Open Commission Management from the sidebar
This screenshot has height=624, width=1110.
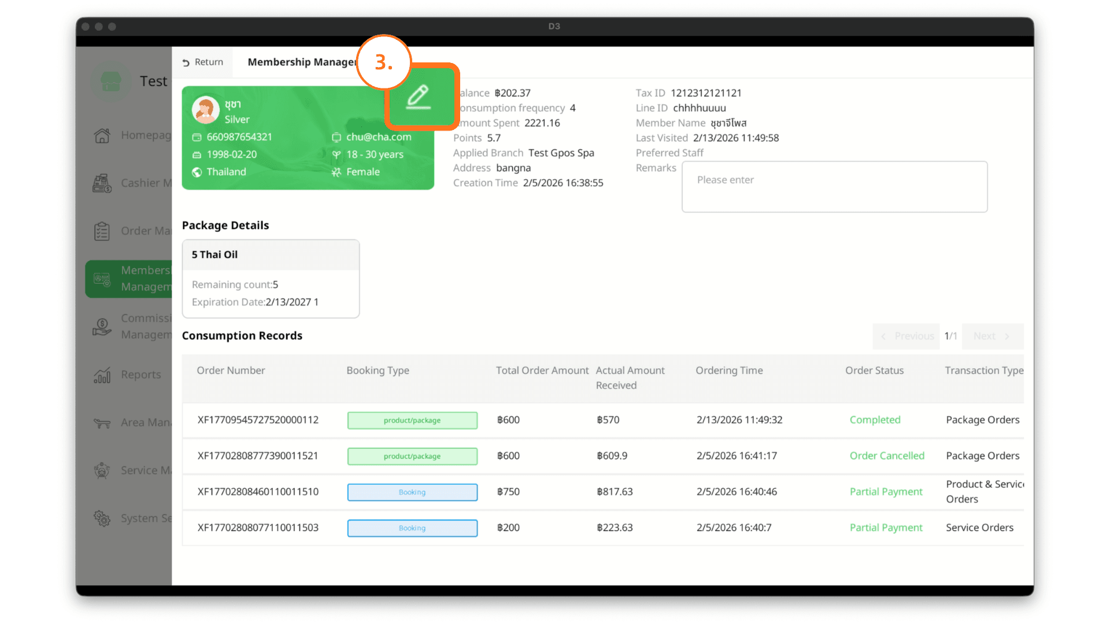click(102, 326)
